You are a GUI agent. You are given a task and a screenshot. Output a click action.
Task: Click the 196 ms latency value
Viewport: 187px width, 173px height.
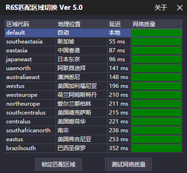119,86
